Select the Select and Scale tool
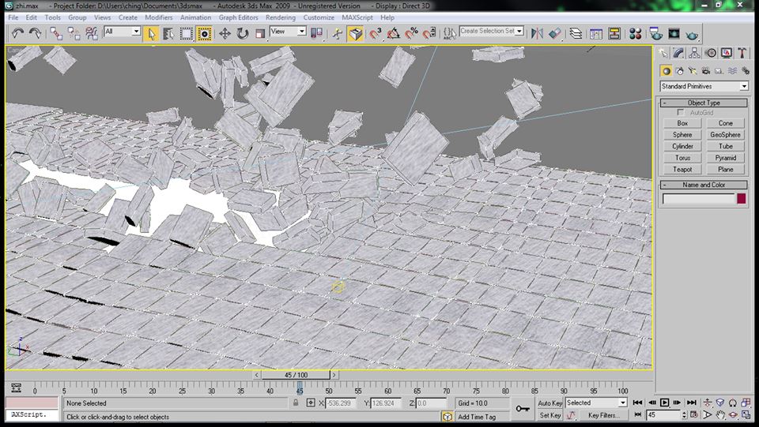 tap(260, 33)
